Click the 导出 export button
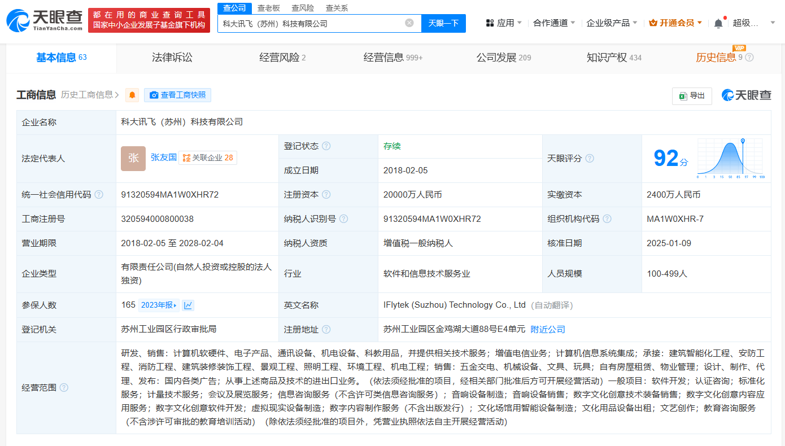The width and height of the screenshot is (785, 446). [692, 96]
